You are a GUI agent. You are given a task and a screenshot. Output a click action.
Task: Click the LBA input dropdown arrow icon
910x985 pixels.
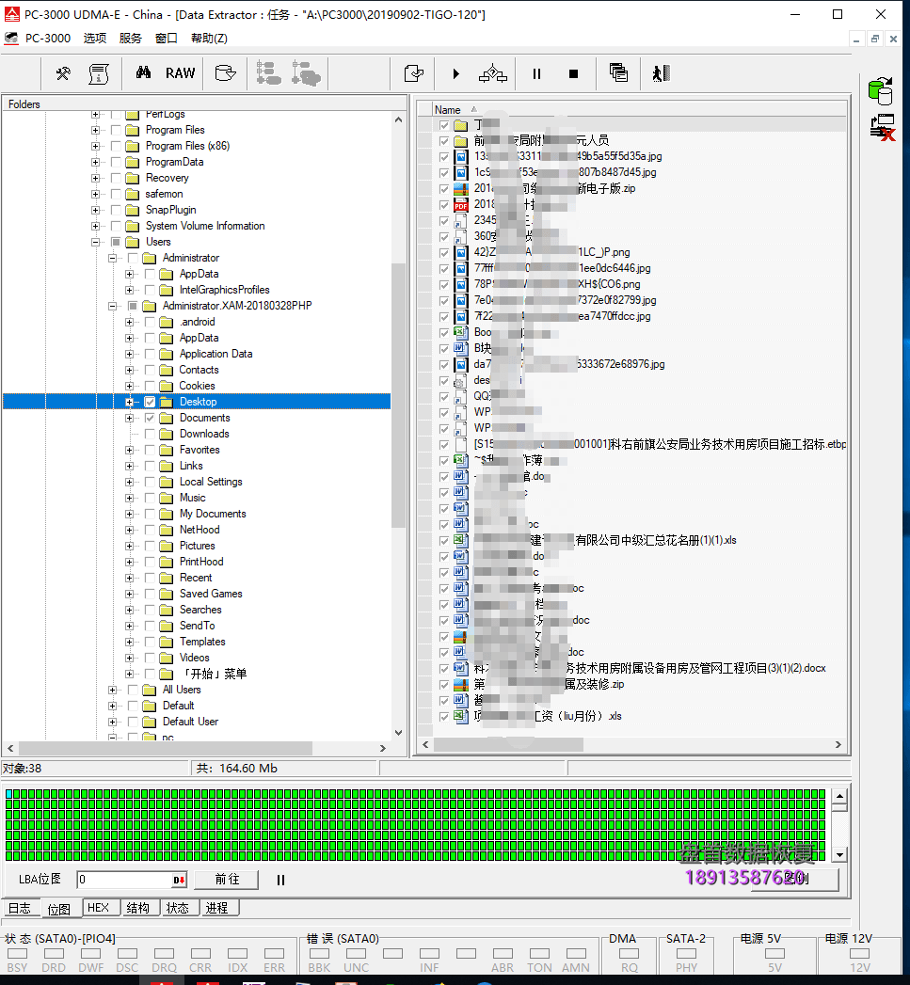click(x=179, y=880)
